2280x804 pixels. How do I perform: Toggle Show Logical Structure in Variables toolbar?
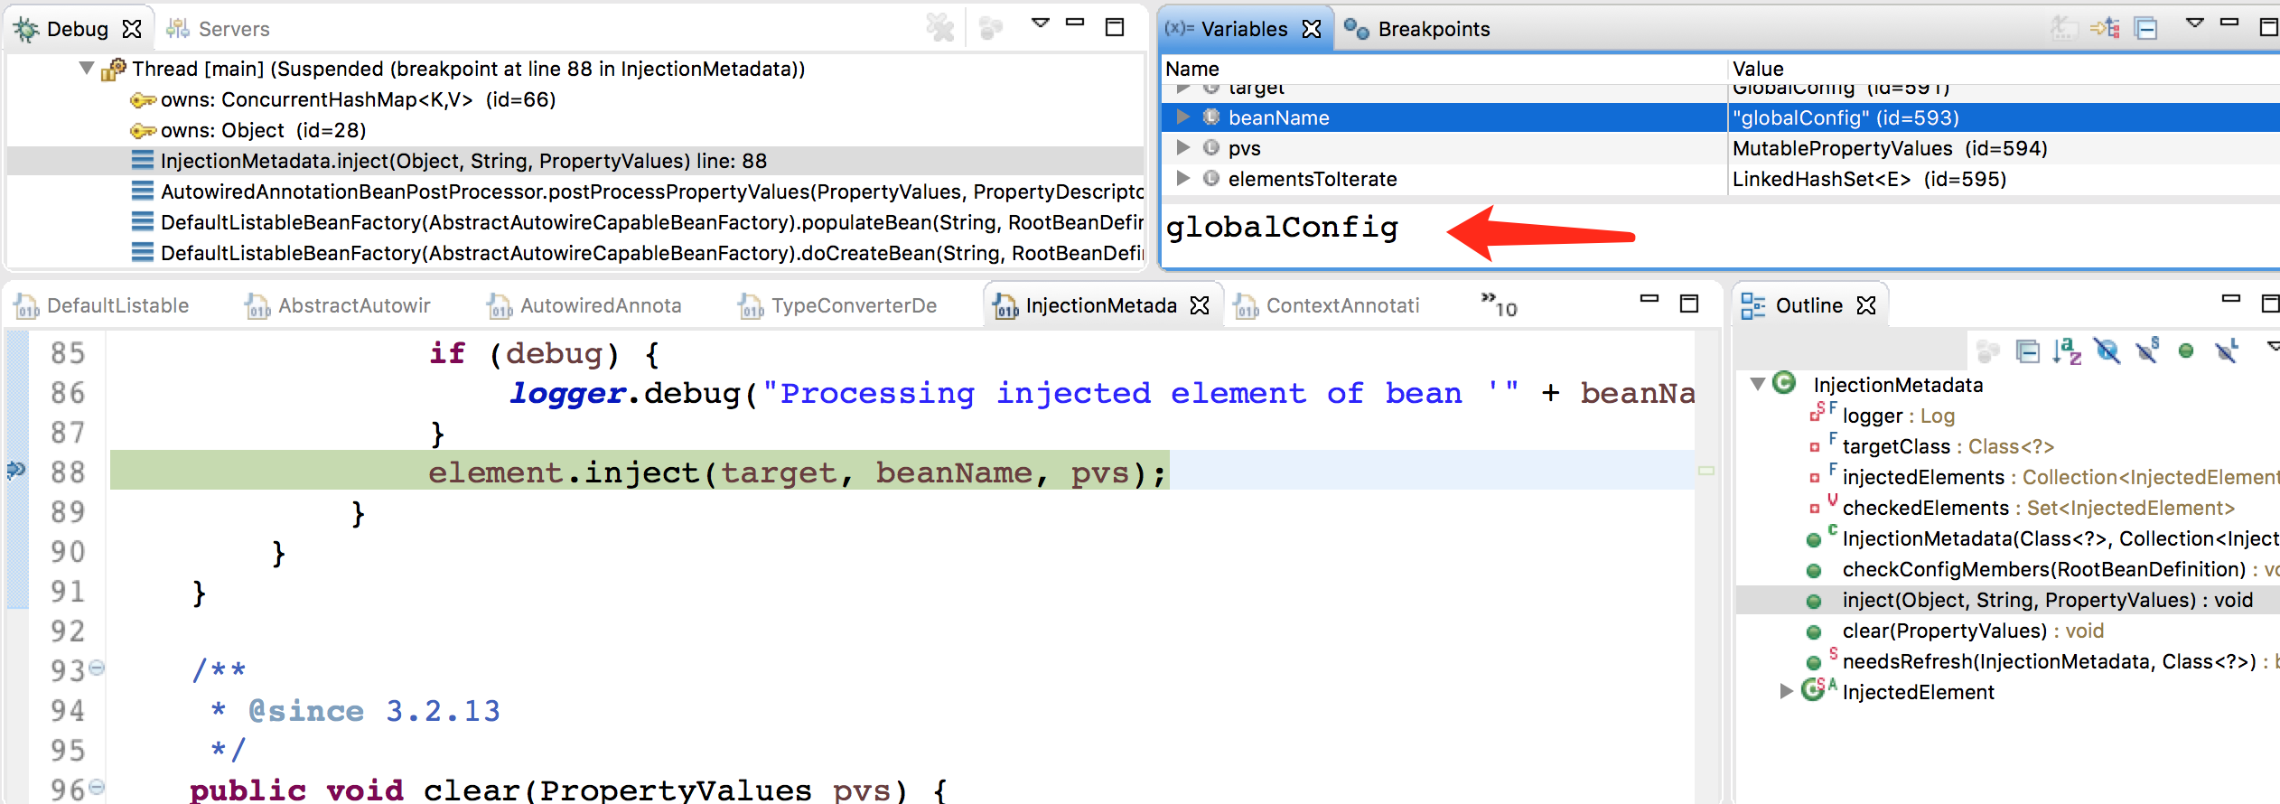[x=2106, y=28]
